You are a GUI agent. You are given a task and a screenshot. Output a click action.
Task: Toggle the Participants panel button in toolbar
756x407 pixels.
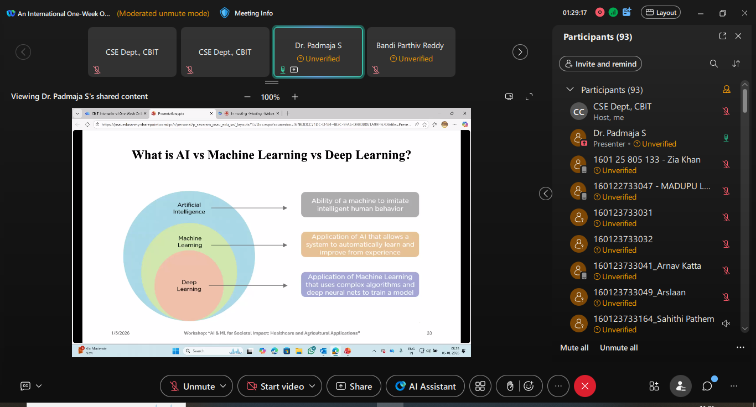pyautogui.click(x=680, y=386)
